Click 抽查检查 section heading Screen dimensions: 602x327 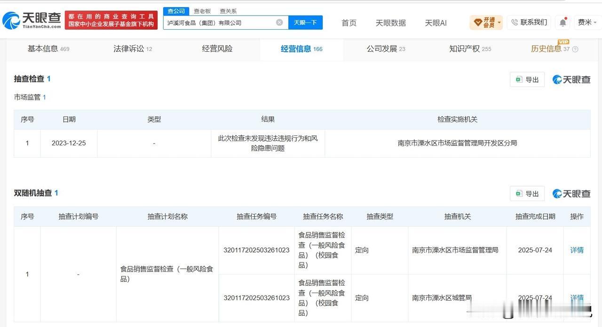pyautogui.click(x=32, y=79)
